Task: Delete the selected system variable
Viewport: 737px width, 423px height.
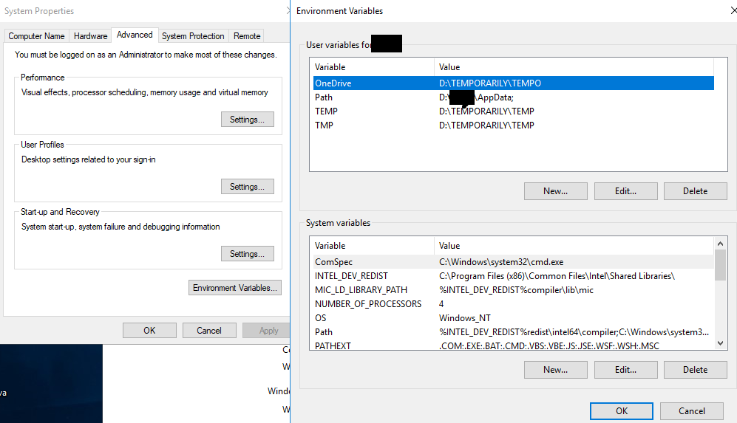Action: pos(695,370)
